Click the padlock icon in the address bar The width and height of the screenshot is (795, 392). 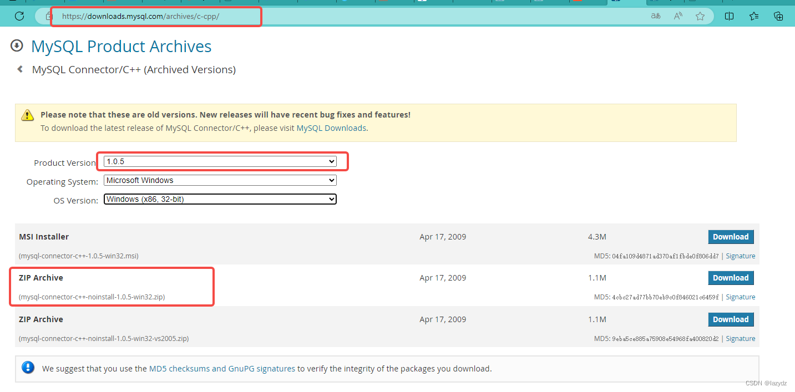48,16
